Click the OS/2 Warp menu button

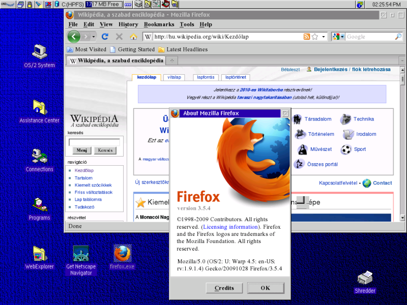click(x=8, y=4)
